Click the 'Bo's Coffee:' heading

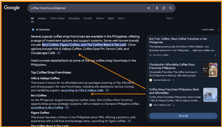[x=39, y=96]
